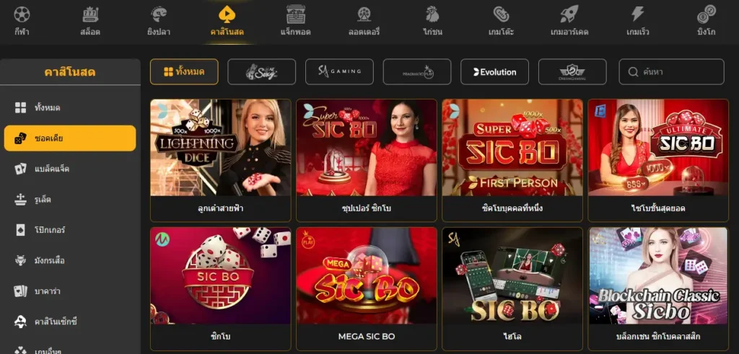The image size is (739, 354).
Task: Select the ไก่ชน rooster icon
Action: [432, 14]
